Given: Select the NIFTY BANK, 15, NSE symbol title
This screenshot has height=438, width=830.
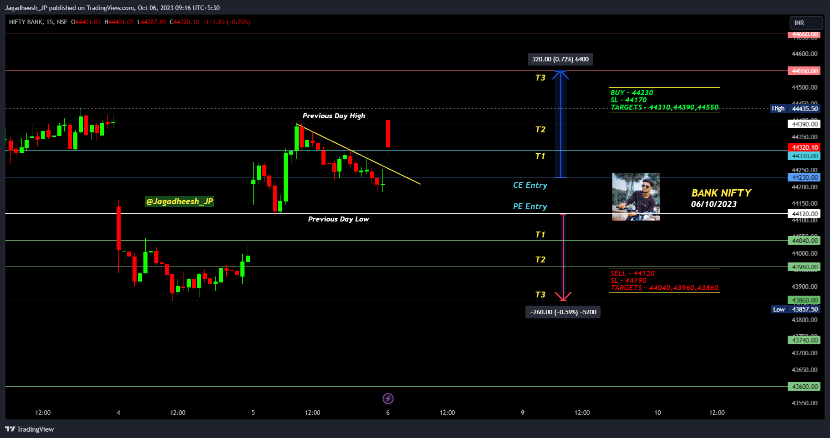Looking at the screenshot, I should (x=38, y=22).
